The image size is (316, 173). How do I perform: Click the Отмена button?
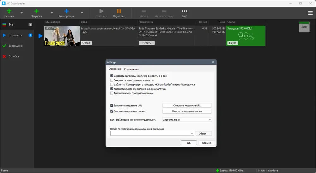click(x=207, y=143)
